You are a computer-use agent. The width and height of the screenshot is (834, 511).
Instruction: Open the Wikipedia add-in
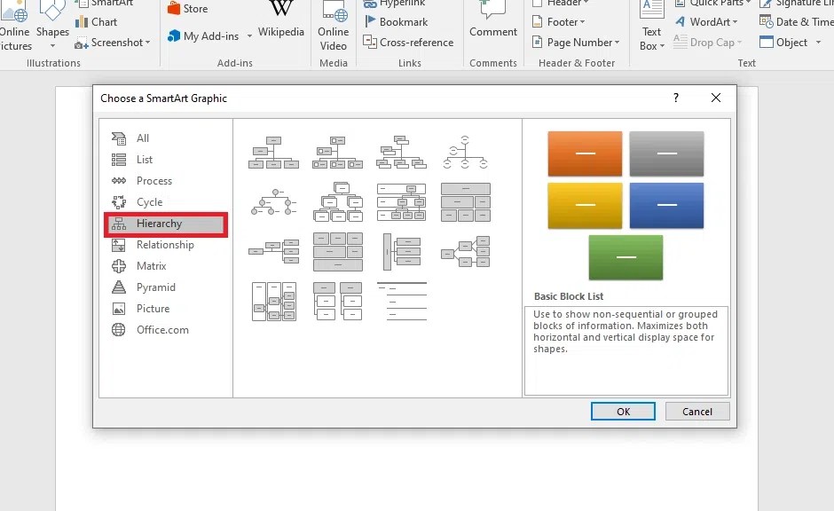281,21
